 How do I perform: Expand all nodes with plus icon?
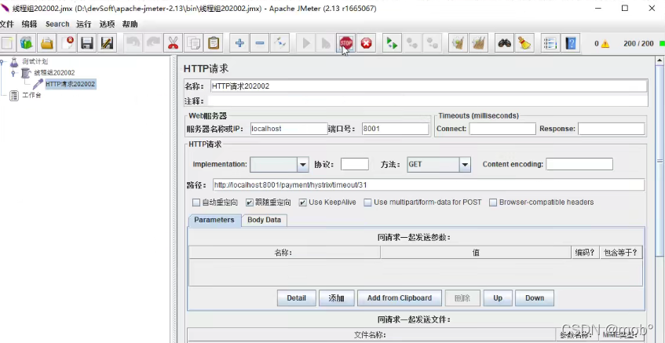click(x=239, y=43)
